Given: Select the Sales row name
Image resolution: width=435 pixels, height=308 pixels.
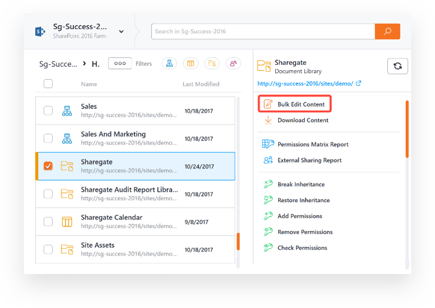Looking at the screenshot, I should click(x=89, y=107).
